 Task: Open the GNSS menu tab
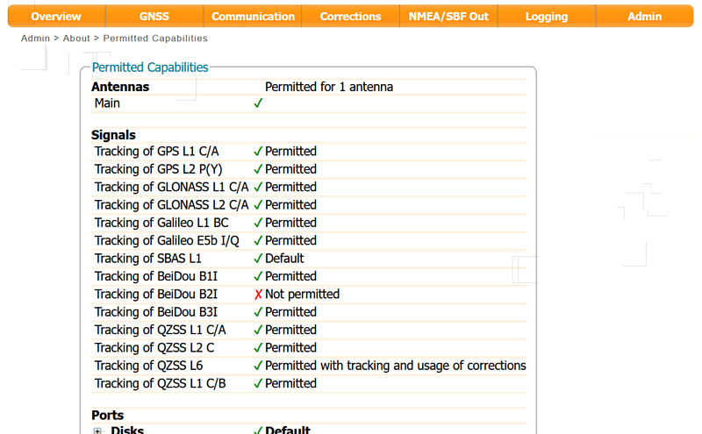[x=154, y=17]
